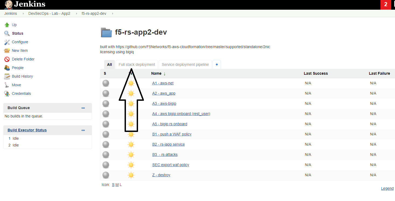Screen dimensions: 395x201
Task: Click the Last Success column header
Action: [316, 73]
